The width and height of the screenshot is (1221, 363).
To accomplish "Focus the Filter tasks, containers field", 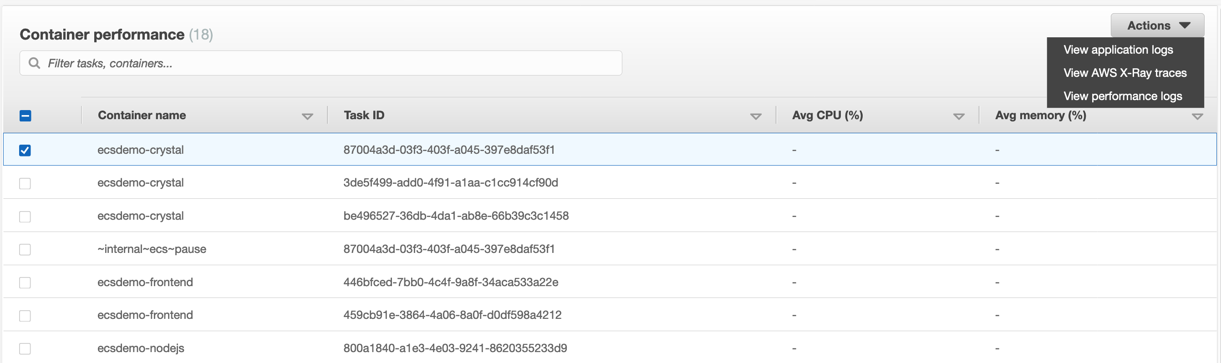I will (321, 63).
